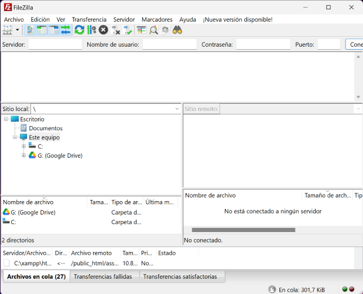363x294 pixels.
Task: Select Documentos in the local tree
Action: point(46,128)
